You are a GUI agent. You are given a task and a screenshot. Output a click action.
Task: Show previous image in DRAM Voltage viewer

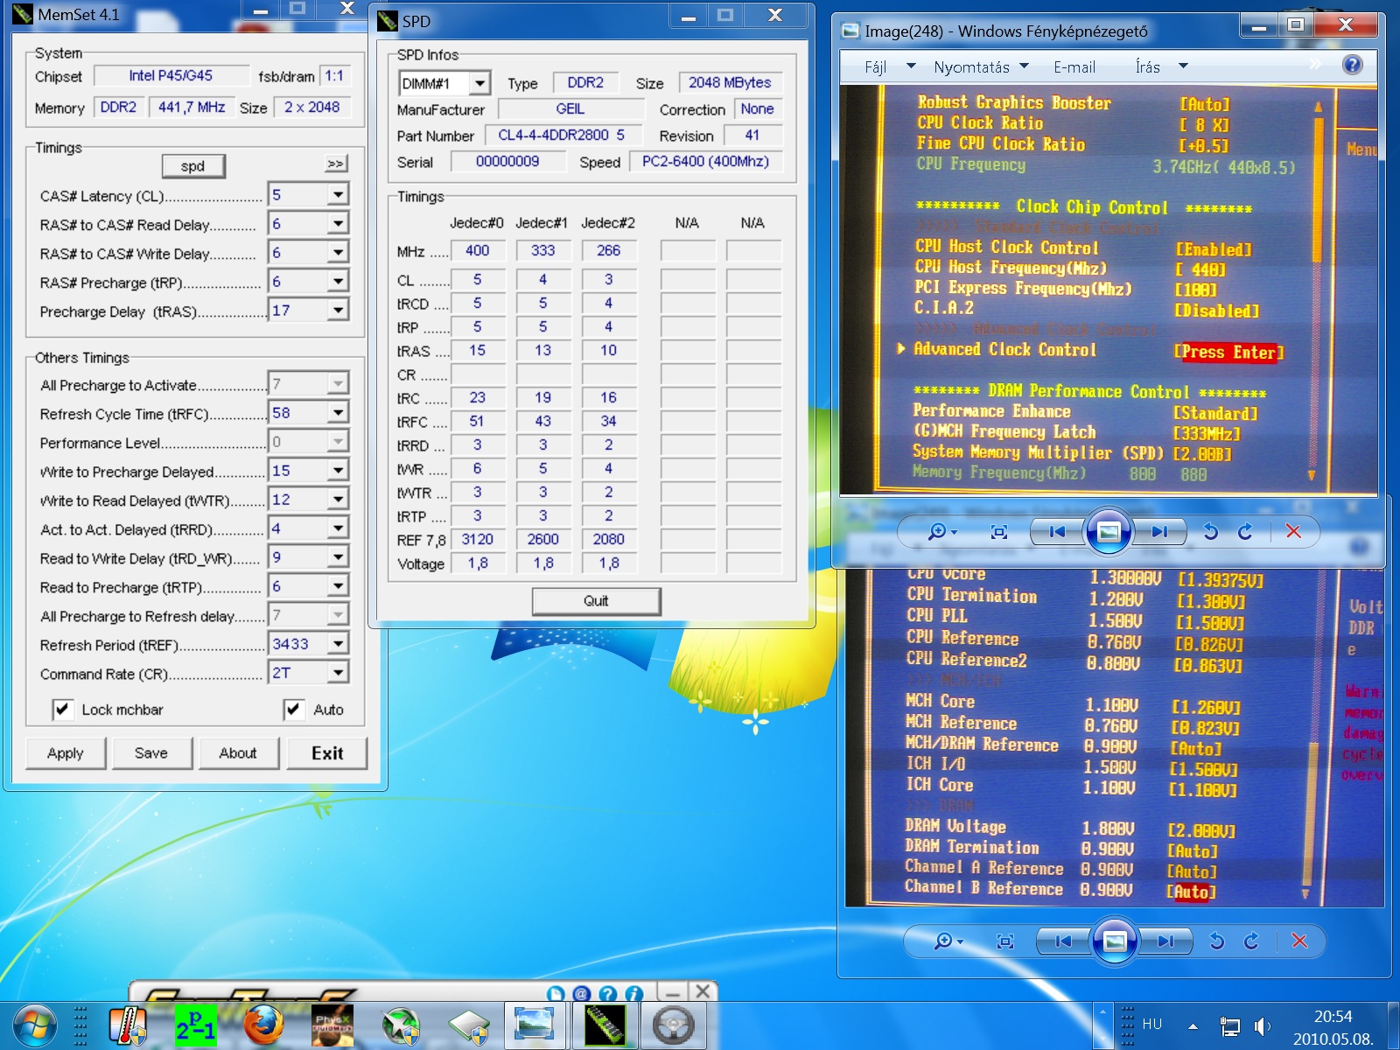pos(1063,941)
